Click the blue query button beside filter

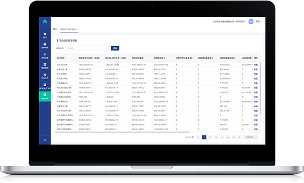(115, 48)
